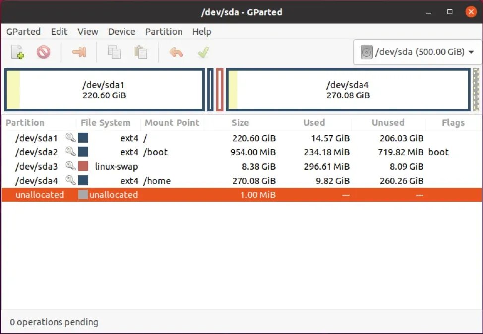This screenshot has height=334, width=483.
Task: Click the key icon next to /dev/sda2
Action: click(70, 151)
